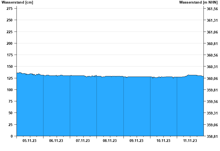Select the 360,81 label on the NHN axis
The height and width of the screenshot is (151, 220).
pos(212,44)
